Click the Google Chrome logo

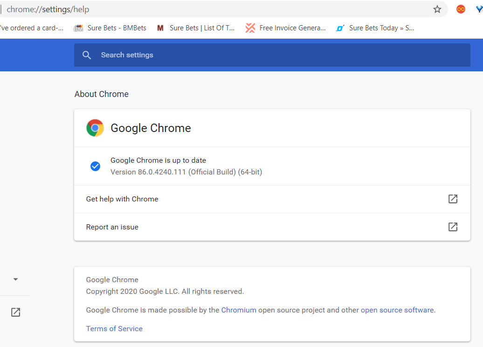pyautogui.click(x=95, y=128)
